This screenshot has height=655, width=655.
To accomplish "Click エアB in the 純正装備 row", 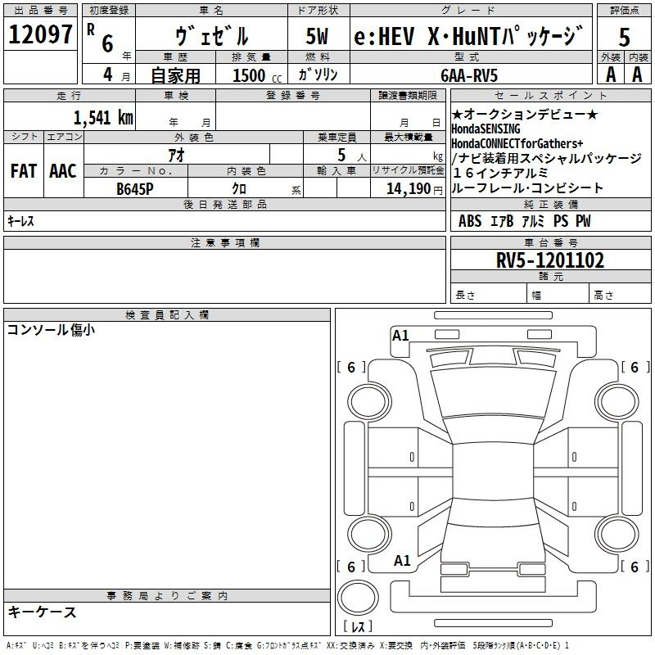I will 502,221.
